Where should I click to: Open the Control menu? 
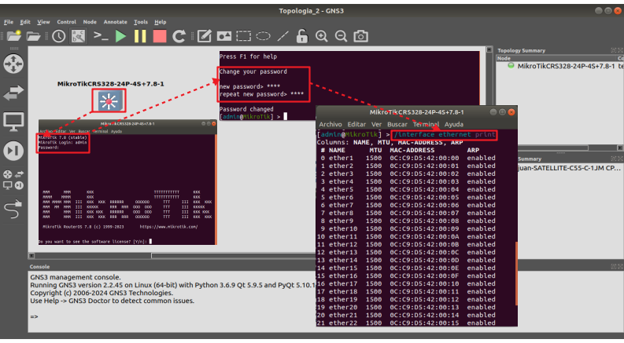pyautogui.click(x=66, y=22)
